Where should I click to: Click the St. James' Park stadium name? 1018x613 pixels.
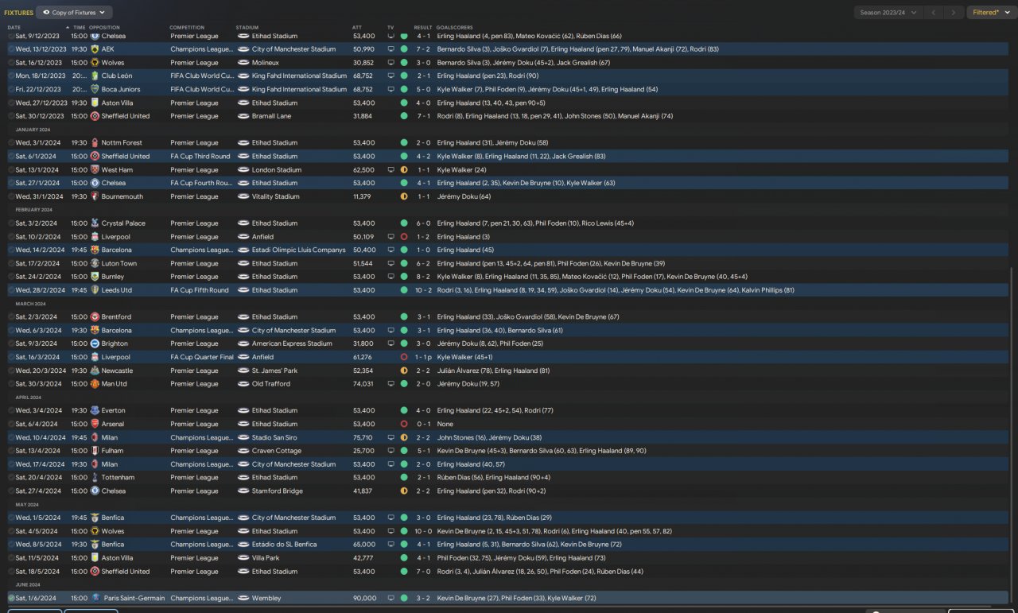(x=274, y=371)
